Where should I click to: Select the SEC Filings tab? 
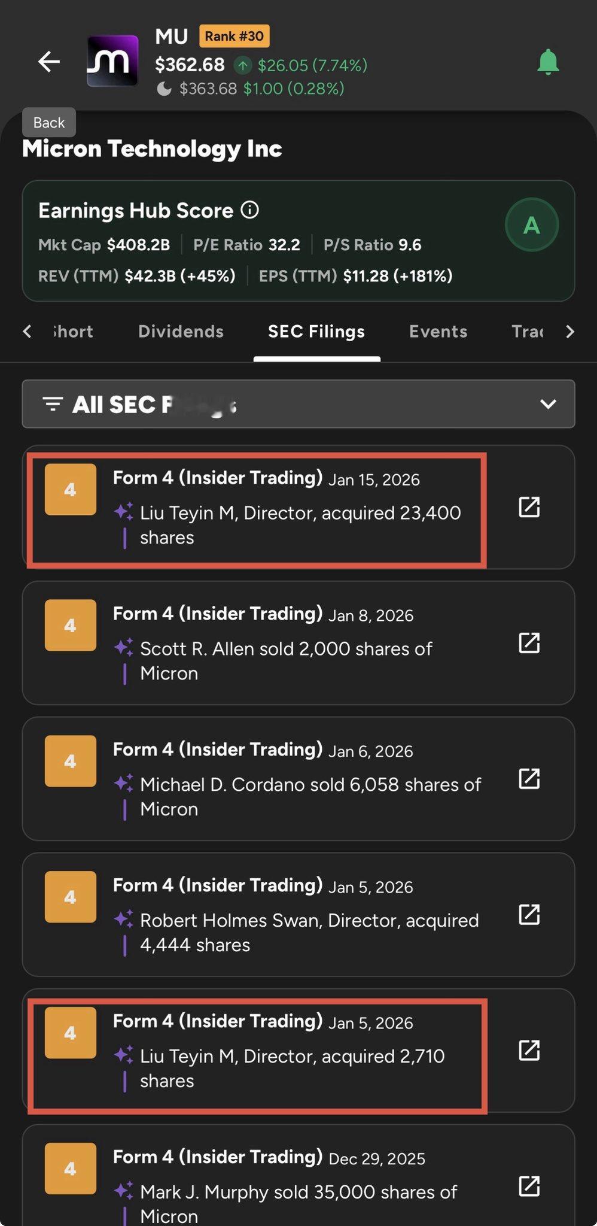(316, 332)
